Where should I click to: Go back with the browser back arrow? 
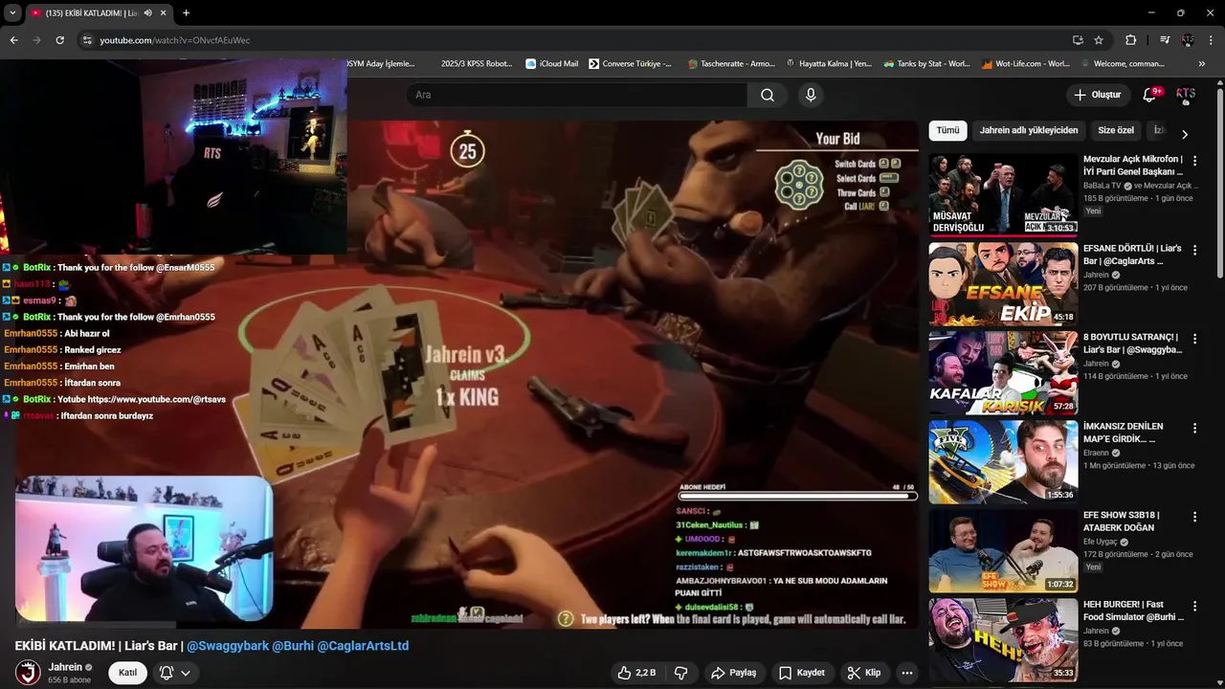13,40
